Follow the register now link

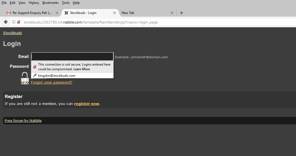pyautogui.click(x=87, y=104)
